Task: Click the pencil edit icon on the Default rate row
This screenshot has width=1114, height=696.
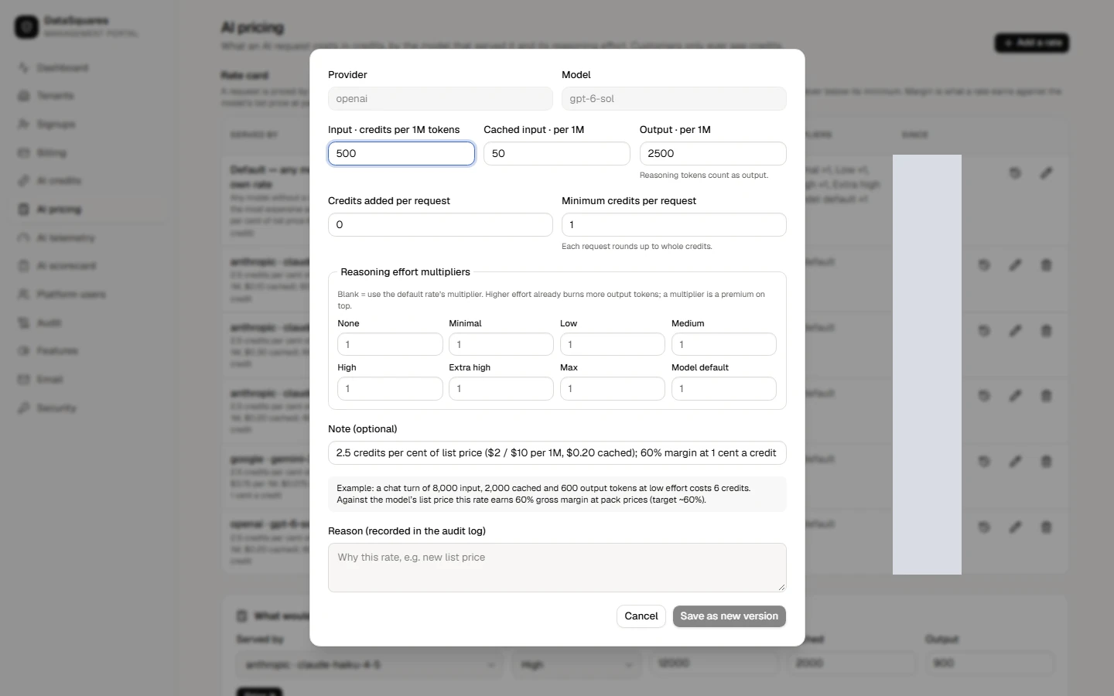Action: tap(1046, 172)
